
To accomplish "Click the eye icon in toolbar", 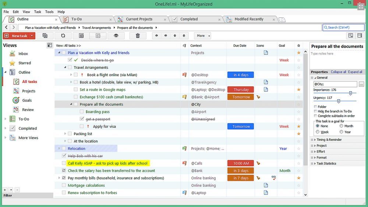I will click(x=116, y=36).
